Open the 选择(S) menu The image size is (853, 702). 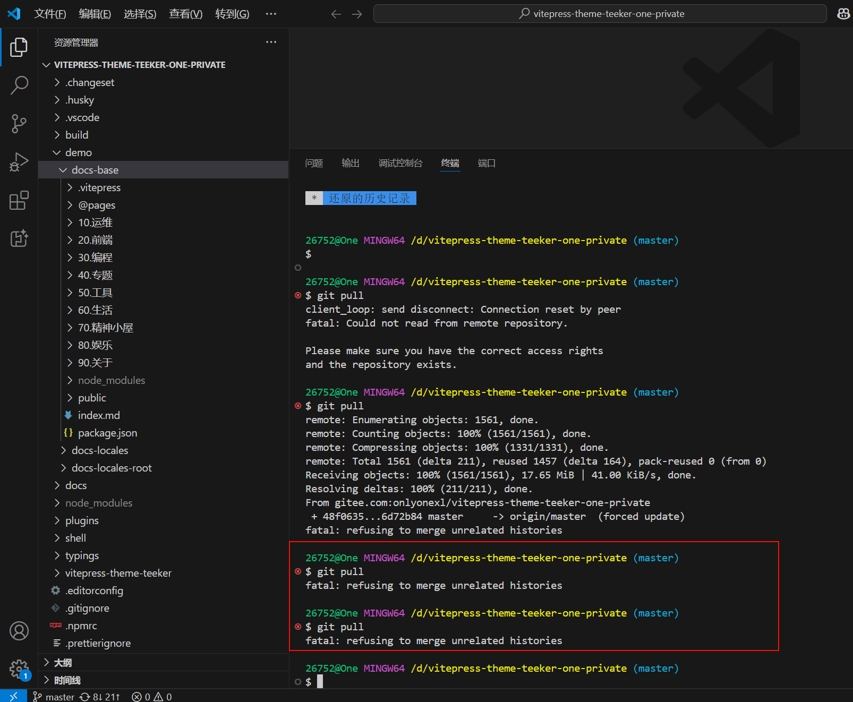[x=140, y=14]
